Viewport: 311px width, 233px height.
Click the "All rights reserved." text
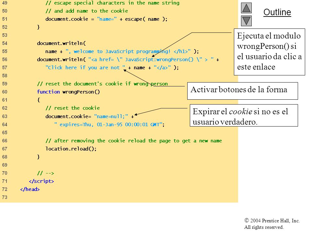pyautogui.click(x=264, y=227)
